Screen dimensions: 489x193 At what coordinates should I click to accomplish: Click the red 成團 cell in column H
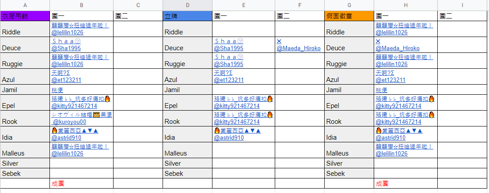point(382,184)
